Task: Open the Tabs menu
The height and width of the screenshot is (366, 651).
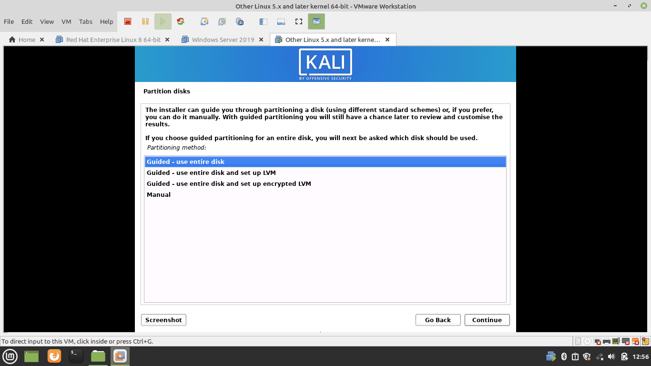Action: 86,21
